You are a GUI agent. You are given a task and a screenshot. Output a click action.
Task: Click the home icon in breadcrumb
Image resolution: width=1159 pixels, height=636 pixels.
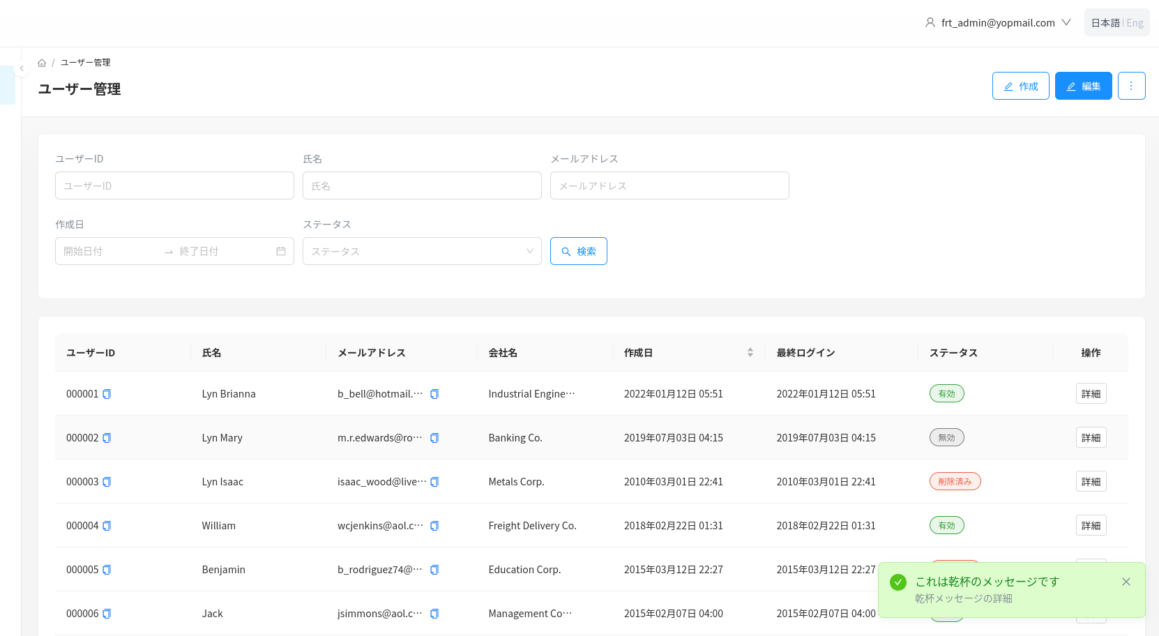point(42,63)
